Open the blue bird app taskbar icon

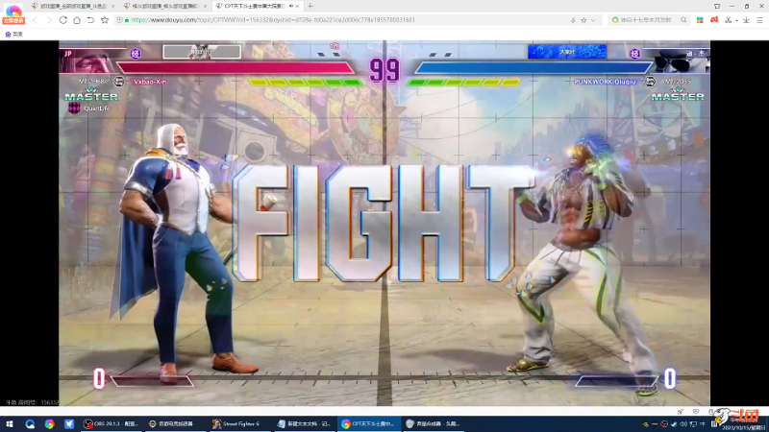(69, 424)
